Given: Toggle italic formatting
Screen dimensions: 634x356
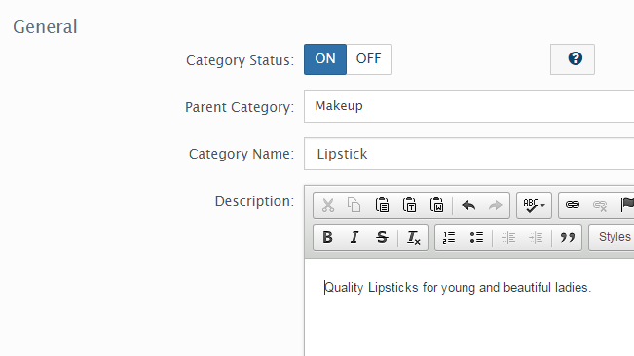Looking at the screenshot, I should [x=354, y=237].
